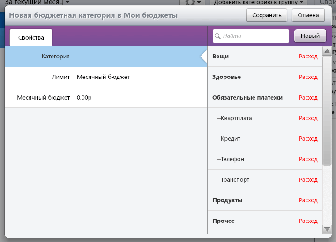Choose the Прочее category
The width and height of the screenshot is (336, 242).
click(x=265, y=221)
